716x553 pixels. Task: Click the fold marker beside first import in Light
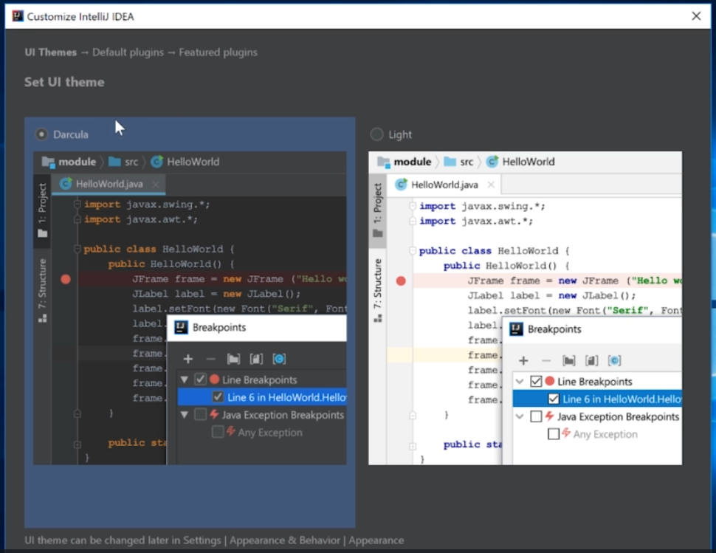click(x=413, y=206)
